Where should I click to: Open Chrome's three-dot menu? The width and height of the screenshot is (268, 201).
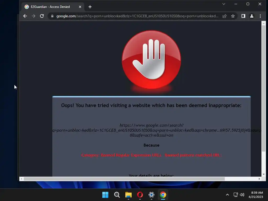pyautogui.click(x=260, y=16)
